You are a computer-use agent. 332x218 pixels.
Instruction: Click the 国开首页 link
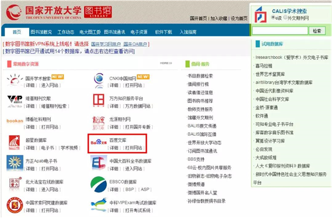coord(198,18)
